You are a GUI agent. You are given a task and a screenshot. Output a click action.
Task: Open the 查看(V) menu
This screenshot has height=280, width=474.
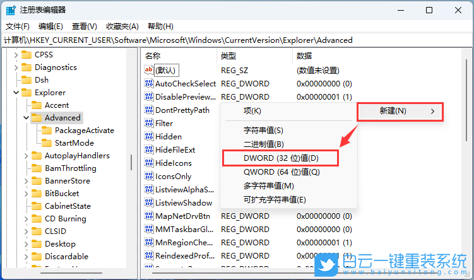point(85,26)
